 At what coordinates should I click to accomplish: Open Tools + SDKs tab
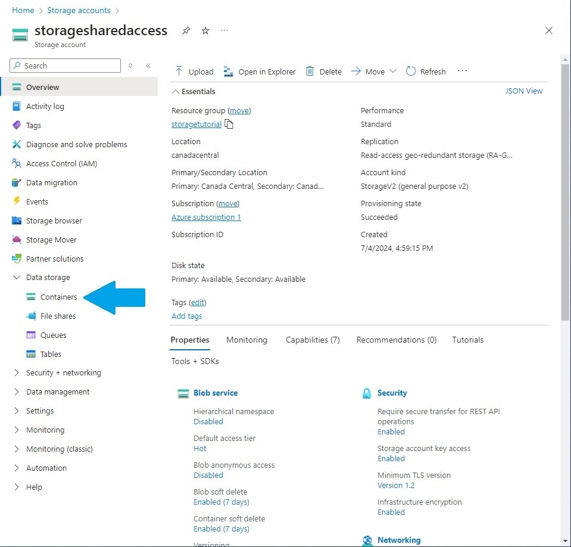pos(195,361)
